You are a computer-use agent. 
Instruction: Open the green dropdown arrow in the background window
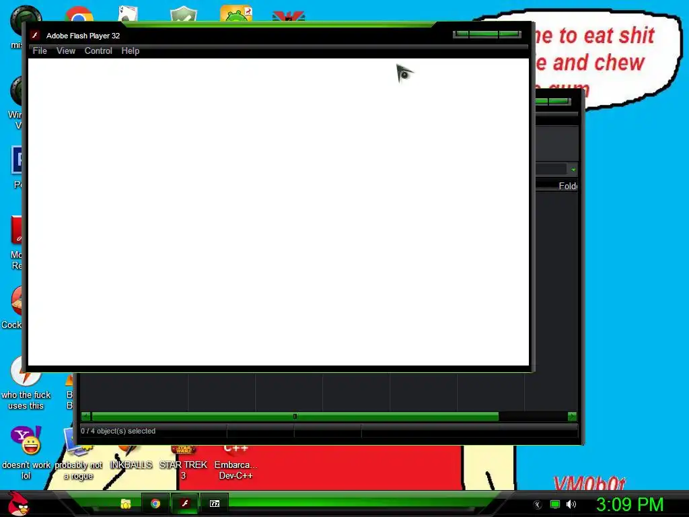click(x=573, y=170)
